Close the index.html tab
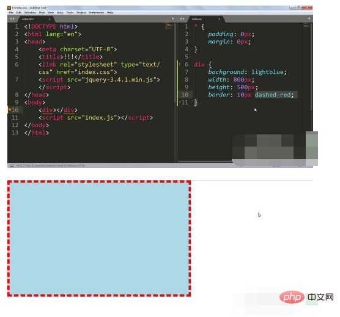Image resolution: width=340 pixels, height=317 pixels. [x=50, y=20]
